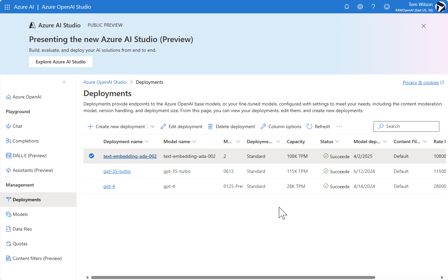Click the horizontal scrollbar of the table
448x280 pixels.
point(233,277)
